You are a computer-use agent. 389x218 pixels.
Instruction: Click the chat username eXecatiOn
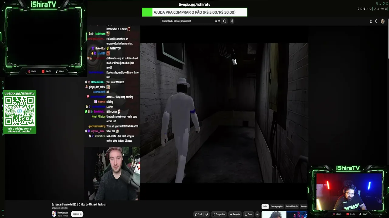(x=100, y=136)
